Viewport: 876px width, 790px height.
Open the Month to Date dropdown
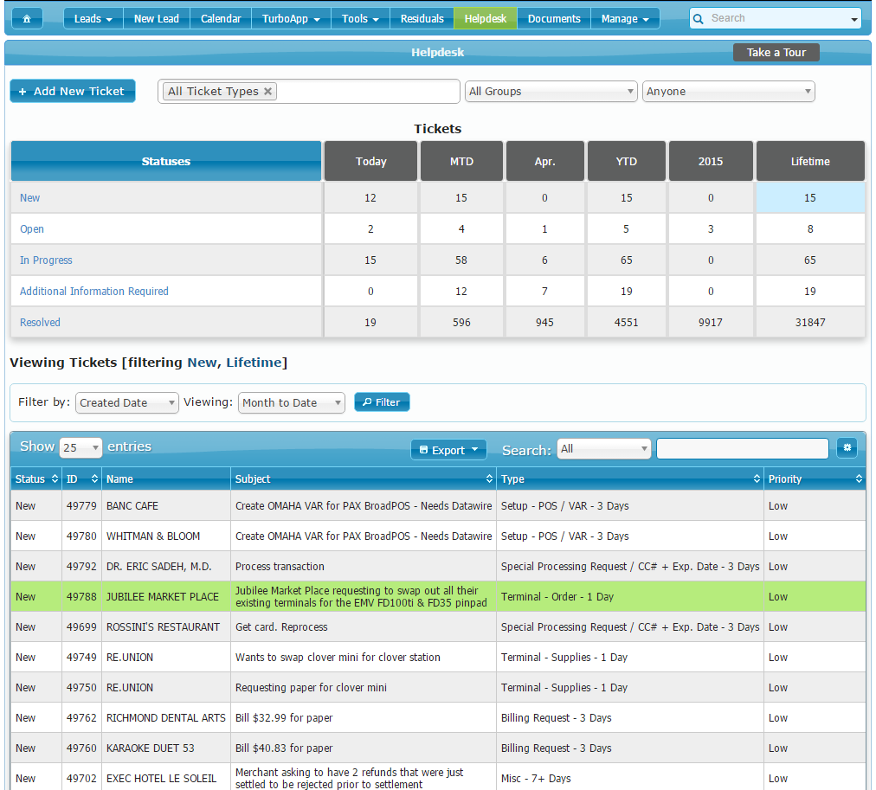coord(291,402)
